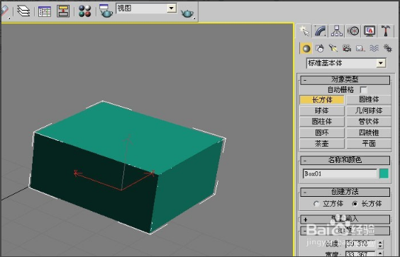Expand the keyboard entry rollout
This screenshot has width=400, height=257.
click(345, 219)
